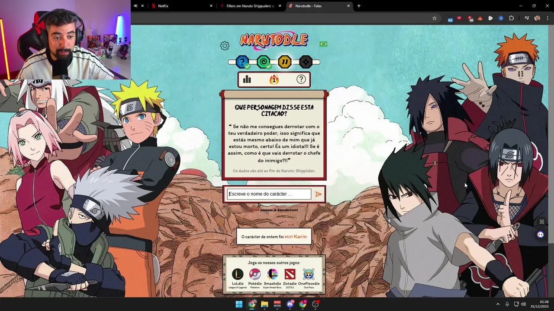The height and width of the screenshot is (311, 554).
Task: Click the taskbar microphone tray icon
Action: point(507,304)
